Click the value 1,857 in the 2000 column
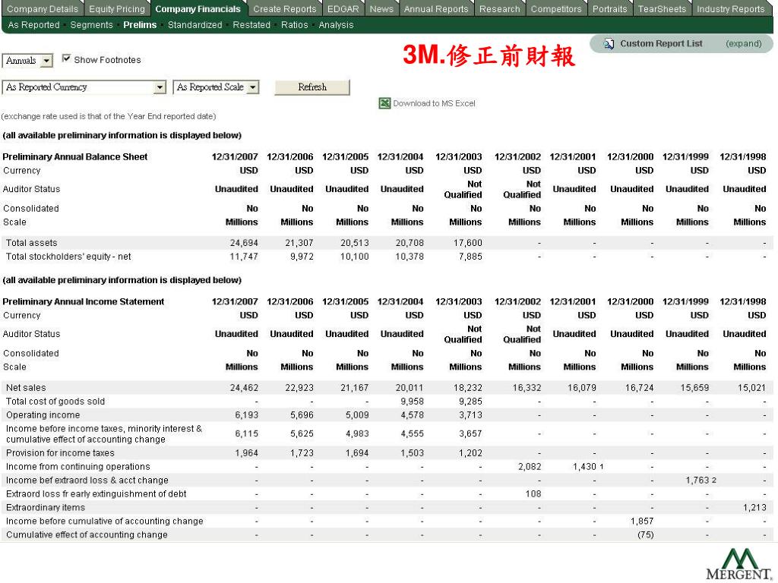 point(642,521)
